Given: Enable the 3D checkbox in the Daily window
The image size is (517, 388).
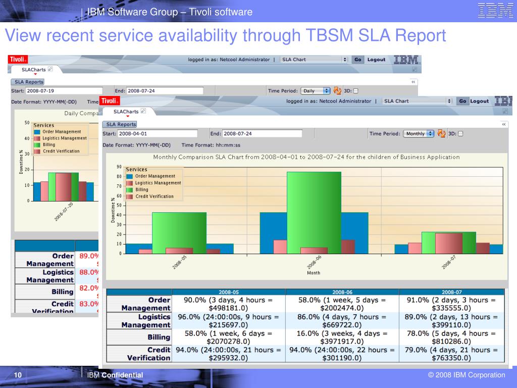Looking at the screenshot, I should [x=356, y=91].
